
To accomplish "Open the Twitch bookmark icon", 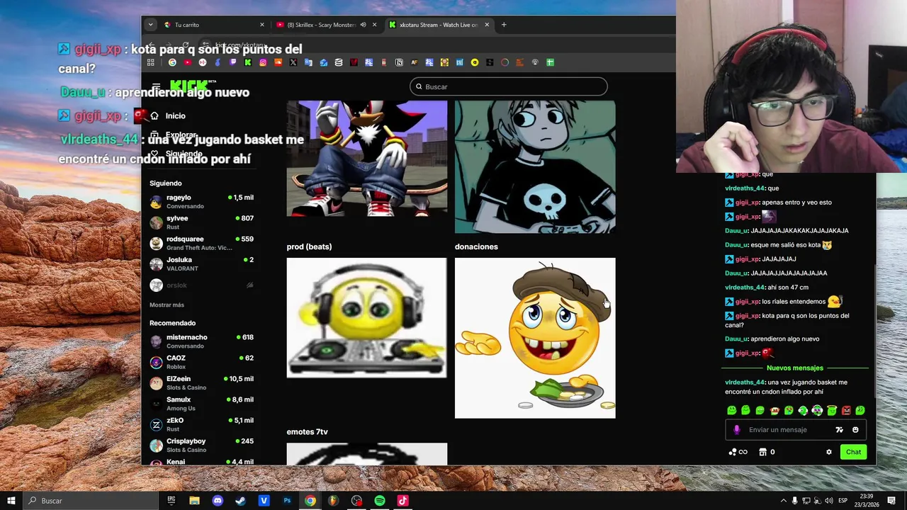I will coord(232,62).
